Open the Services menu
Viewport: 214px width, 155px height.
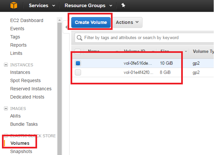click(x=42, y=6)
